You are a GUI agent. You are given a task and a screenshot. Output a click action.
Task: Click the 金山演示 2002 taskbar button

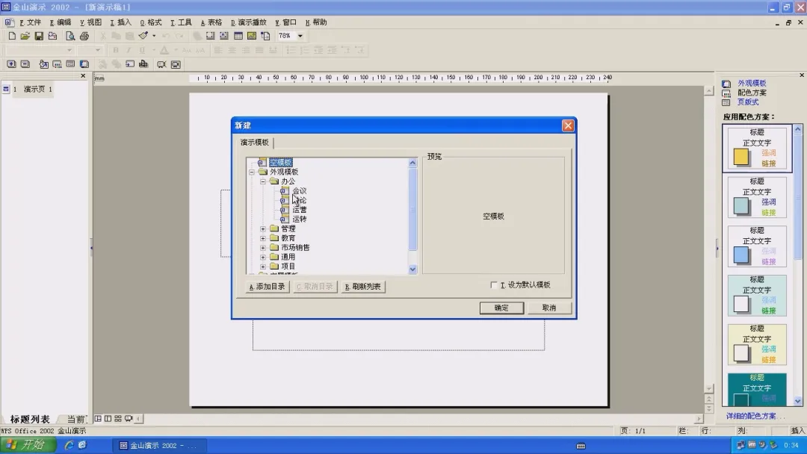point(158,445)
